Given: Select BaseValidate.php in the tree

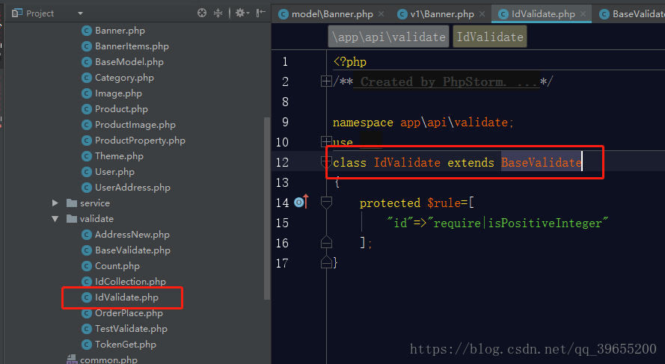Looking at the screenshot, I should click(132, 250).
